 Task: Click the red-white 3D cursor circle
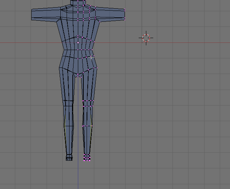tap(146, 38)
